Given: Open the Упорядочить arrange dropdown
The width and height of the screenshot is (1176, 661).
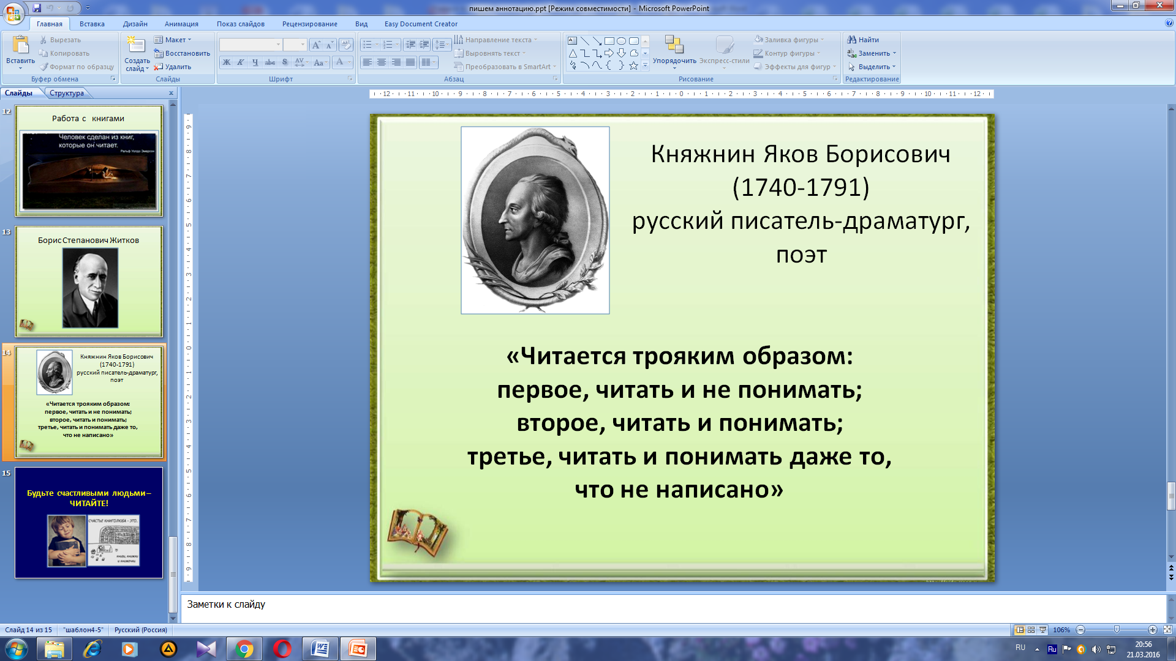Looking at the screenshot, I should tap(674, 53).
